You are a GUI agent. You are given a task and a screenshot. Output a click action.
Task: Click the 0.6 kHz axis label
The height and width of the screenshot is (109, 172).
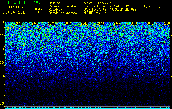(x=2, y=104)
